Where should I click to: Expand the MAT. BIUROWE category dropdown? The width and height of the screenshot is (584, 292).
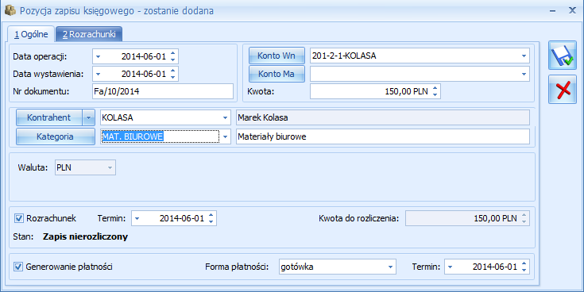point(225,136)
